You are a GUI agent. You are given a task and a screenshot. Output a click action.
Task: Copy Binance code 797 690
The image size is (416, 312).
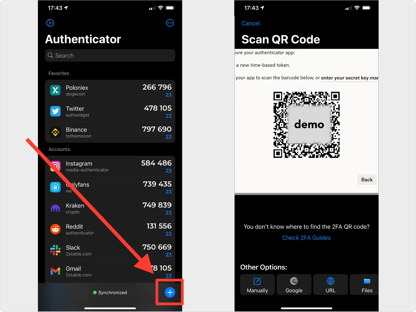tap(157, 129)
